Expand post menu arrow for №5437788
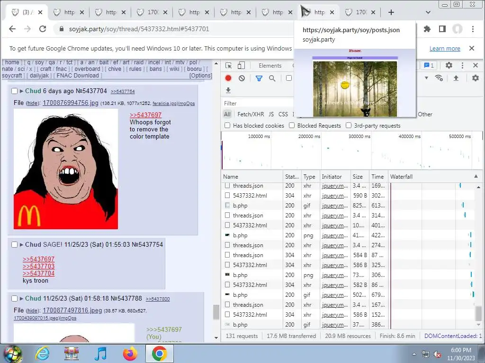485x363 pixels. [x=21, y=299]
